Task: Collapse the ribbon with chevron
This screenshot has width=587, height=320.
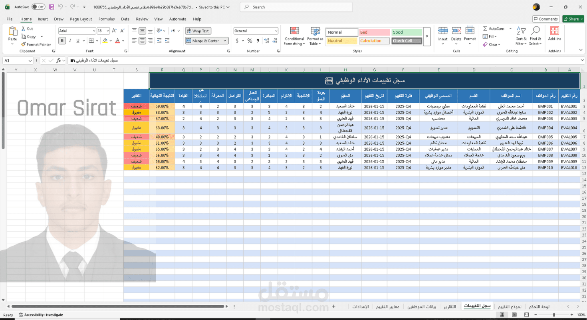Action: pyautogui.click(x=581, y=50)
